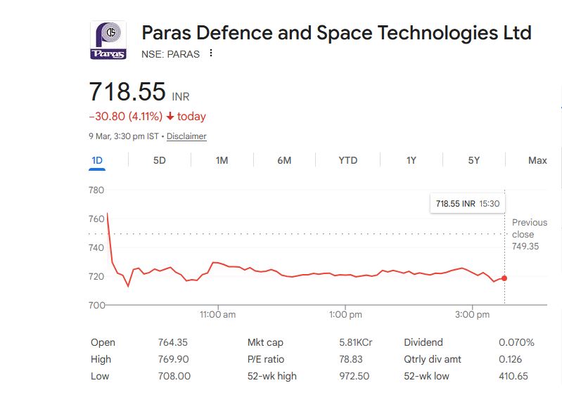Click the 718.55 INR chart tooltip
The height and width of the screenshot is (409, 562).
point(467,204)
